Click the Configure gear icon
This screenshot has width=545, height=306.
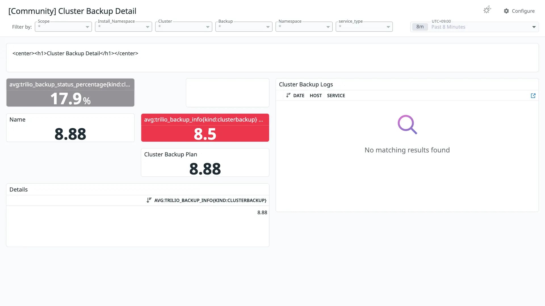point(506,11)
